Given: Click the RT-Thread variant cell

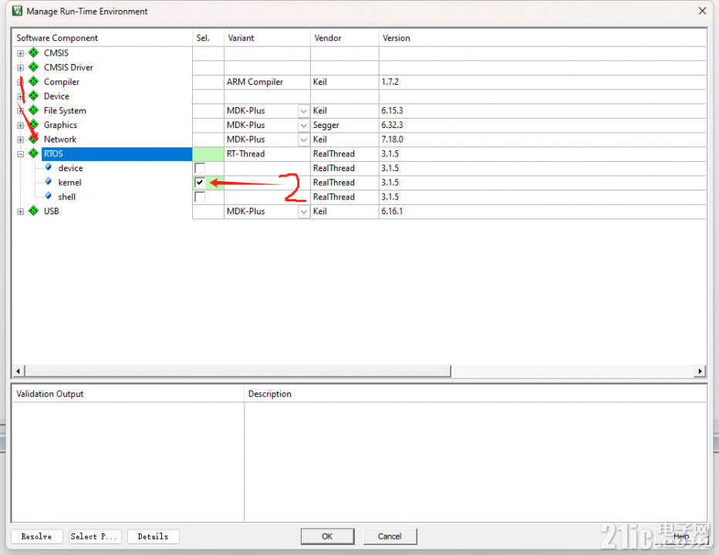Looking at the screenshot, I should click(267, 154).
